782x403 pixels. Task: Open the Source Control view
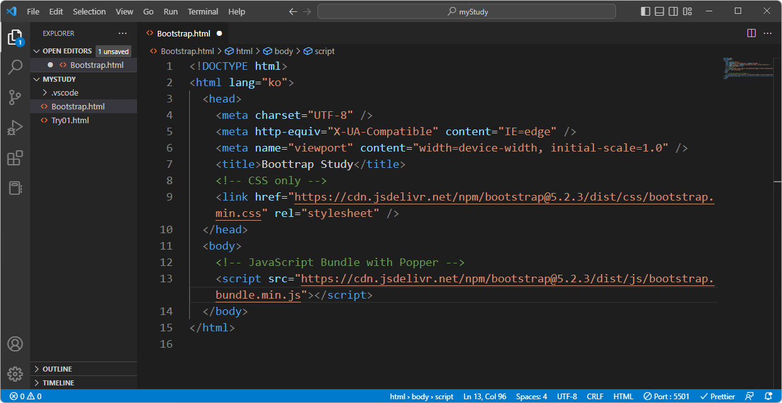15,97
